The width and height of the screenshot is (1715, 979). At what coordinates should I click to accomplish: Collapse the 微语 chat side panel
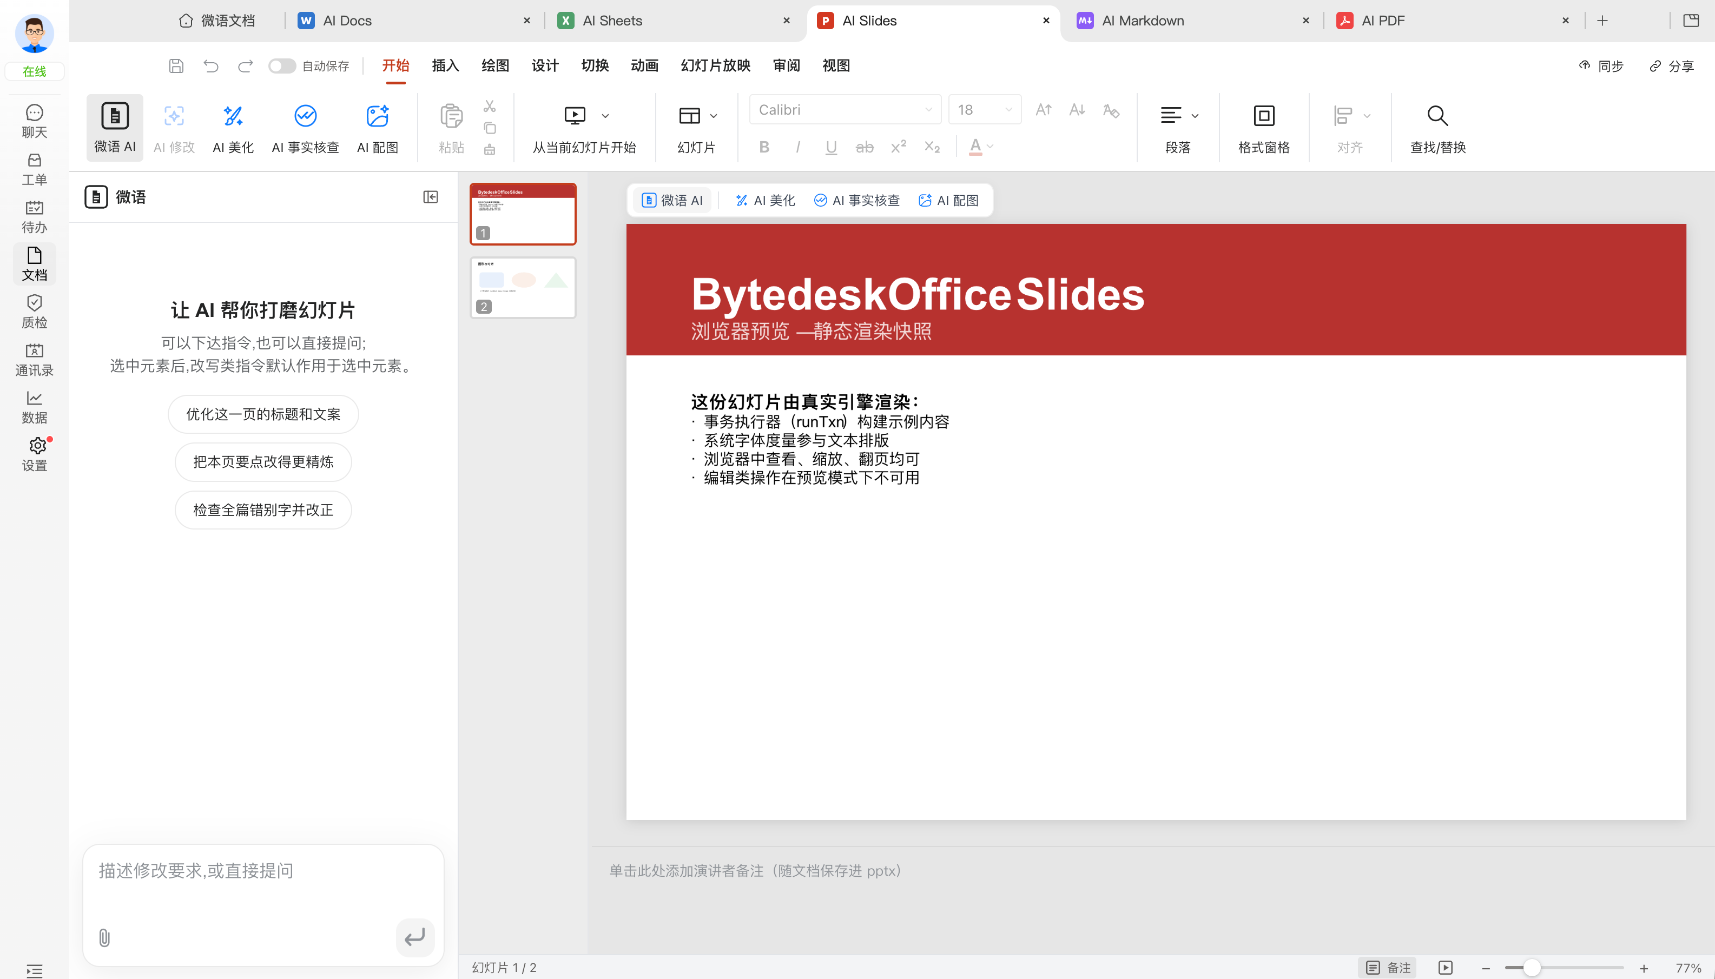[x=431, y=197]
